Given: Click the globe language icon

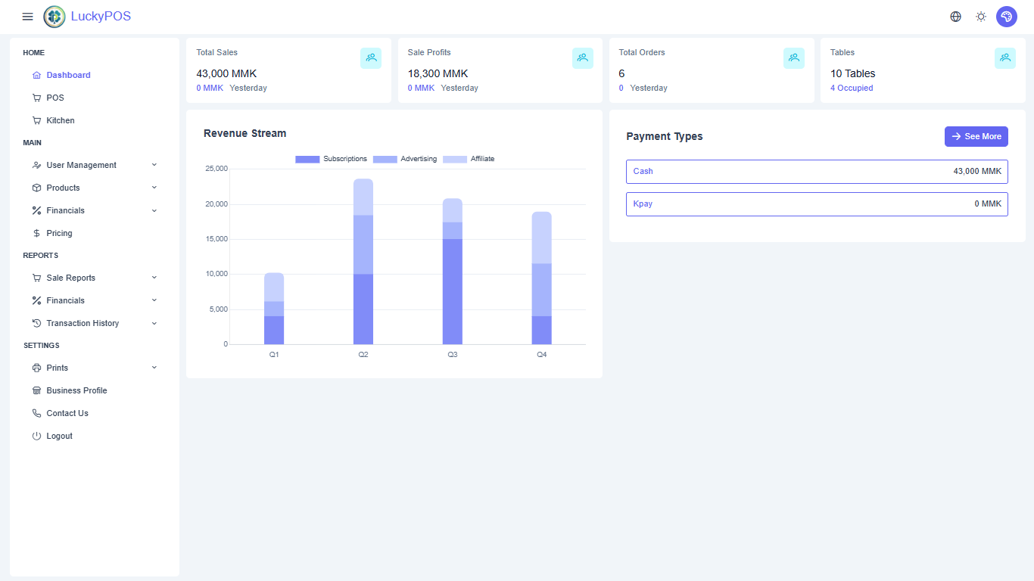Looking at the screenshot, I should [x=956, y=17].
